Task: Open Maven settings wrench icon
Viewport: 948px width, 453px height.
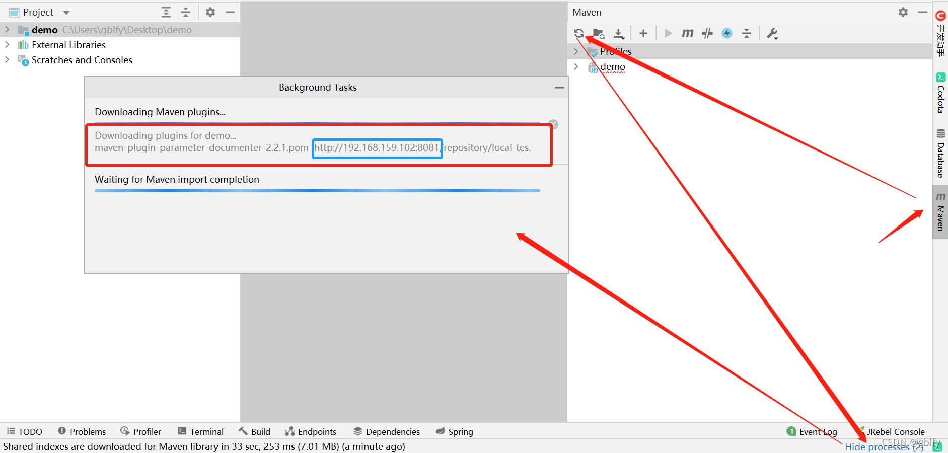Action: (x=772, y=33)
